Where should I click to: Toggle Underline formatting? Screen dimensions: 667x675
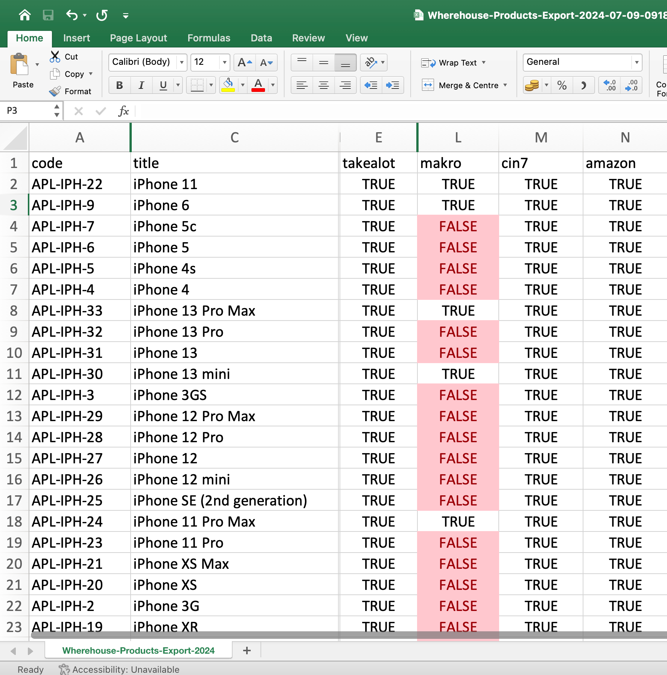click(163, 85)
